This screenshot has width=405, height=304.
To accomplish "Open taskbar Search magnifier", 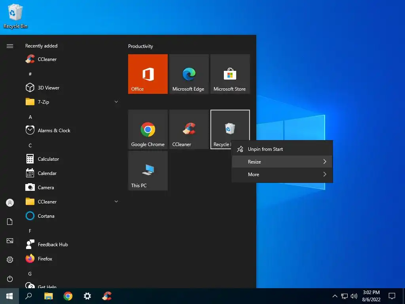I will pyautogui.click(x=28, y=296).
